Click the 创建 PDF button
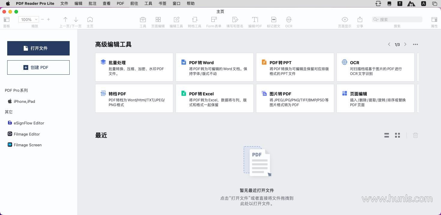 [x=38, y=67]
